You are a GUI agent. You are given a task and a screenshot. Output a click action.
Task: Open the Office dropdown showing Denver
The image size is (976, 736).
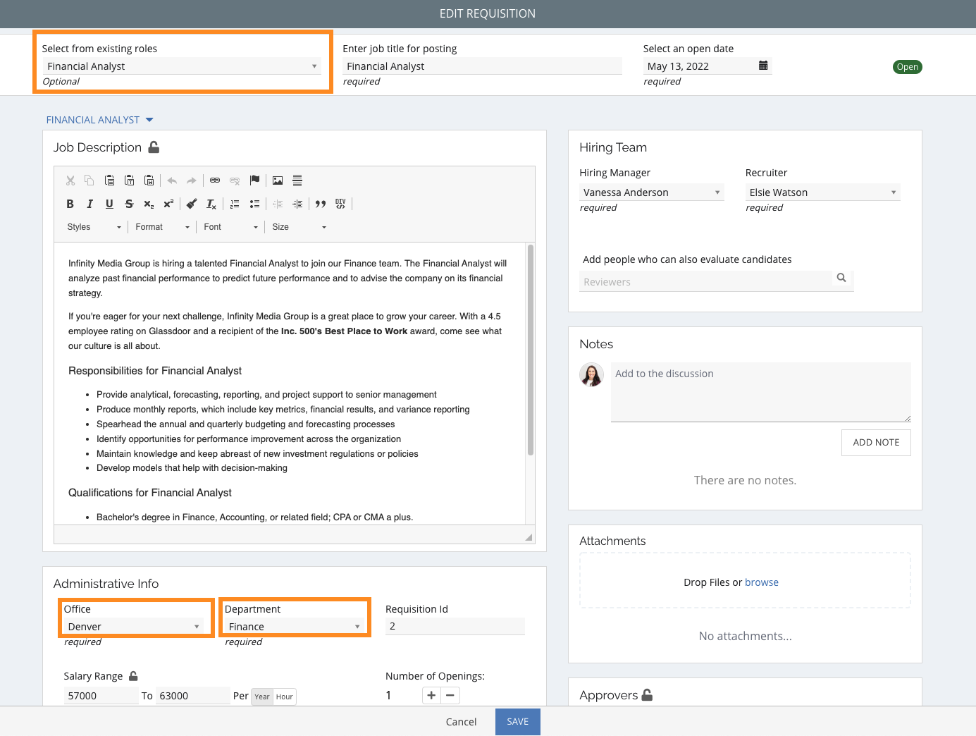134,627
